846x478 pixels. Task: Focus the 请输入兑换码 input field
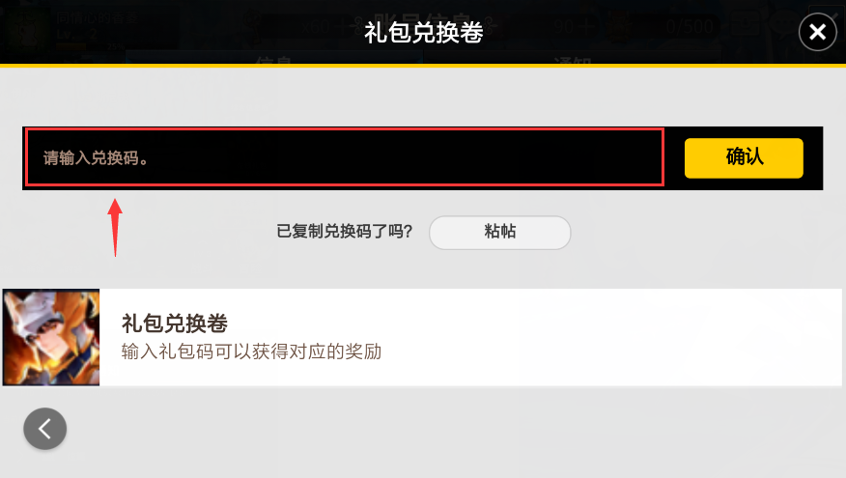click(345, 157)
